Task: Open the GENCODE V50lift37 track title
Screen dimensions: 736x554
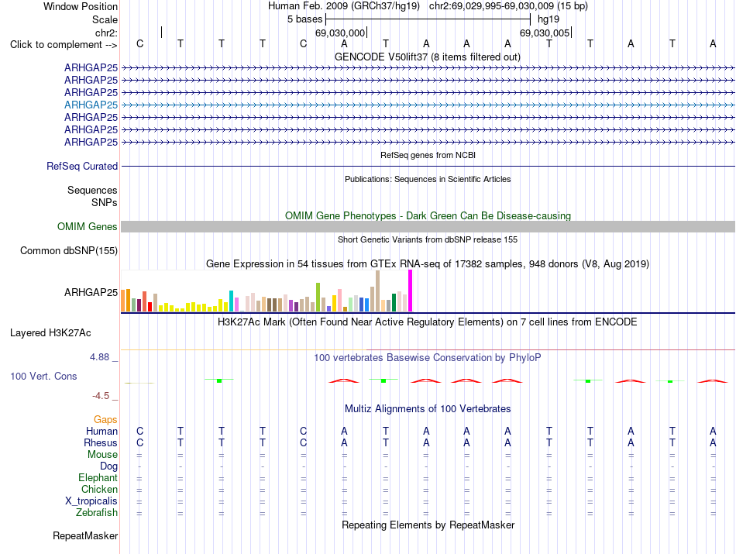Action: pyautogui.click(x=427, y=57)
